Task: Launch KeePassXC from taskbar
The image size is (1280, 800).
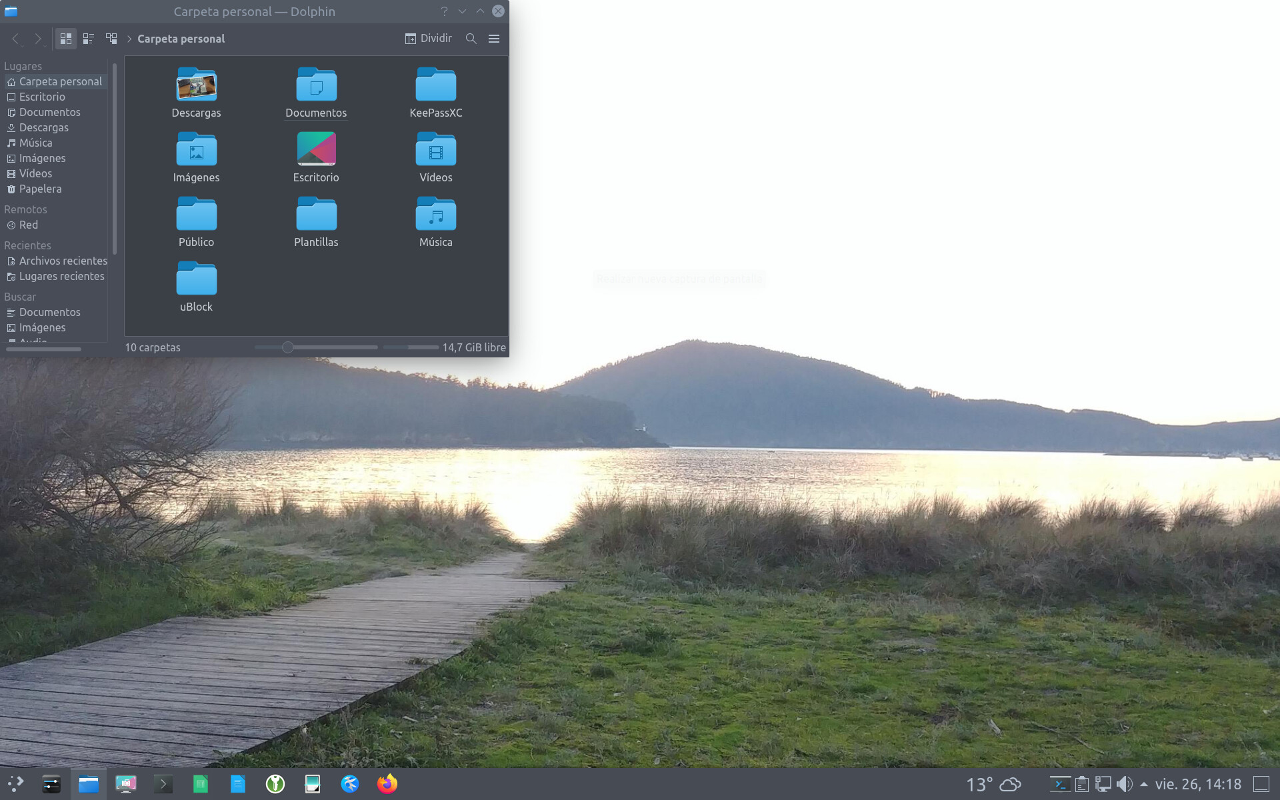Action: coord(275,784)
